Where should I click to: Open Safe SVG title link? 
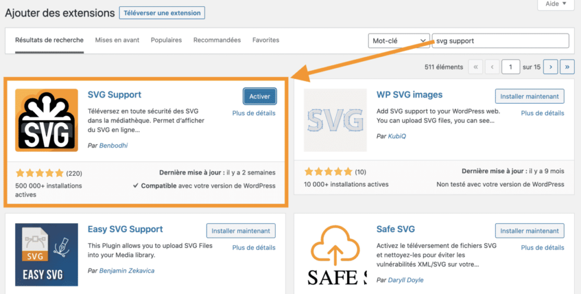(395, 229)
